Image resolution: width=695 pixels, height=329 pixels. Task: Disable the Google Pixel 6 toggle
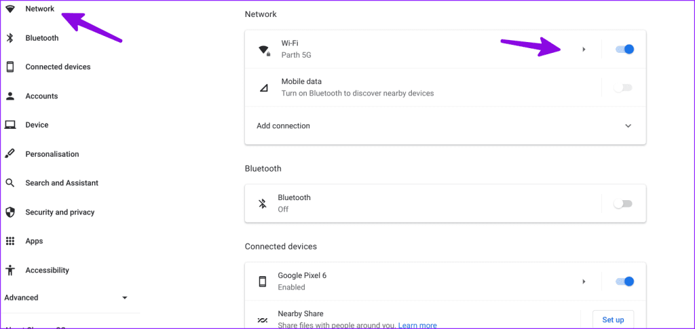pos(624,282)
